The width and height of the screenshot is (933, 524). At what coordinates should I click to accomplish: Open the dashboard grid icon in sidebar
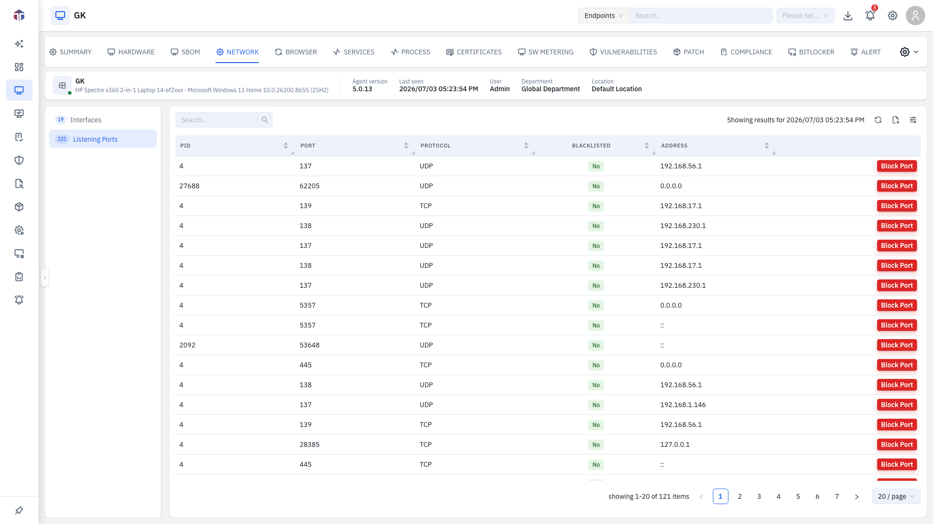point(19,67)
